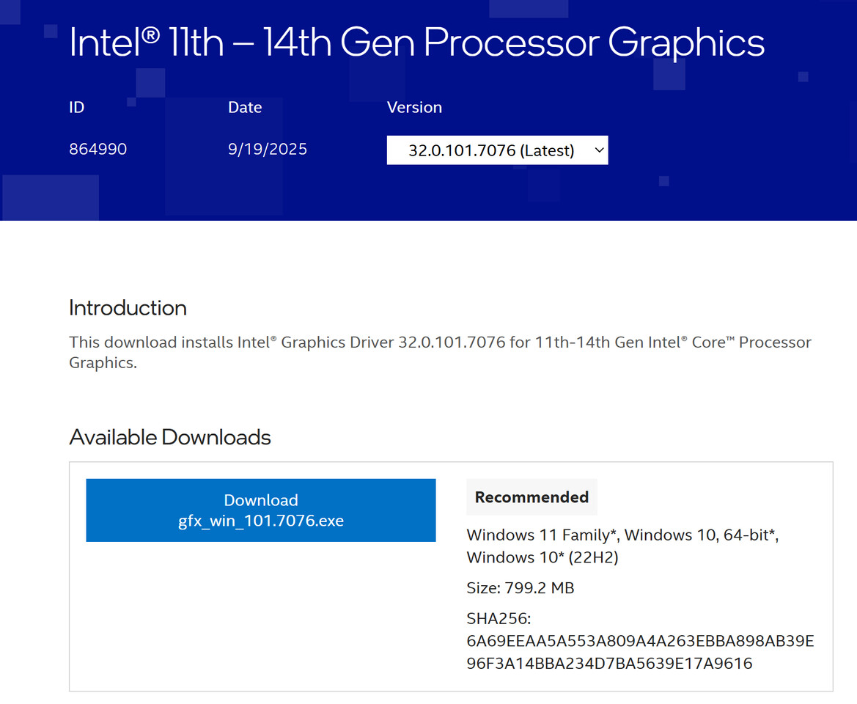Click the ID column label

77,107
